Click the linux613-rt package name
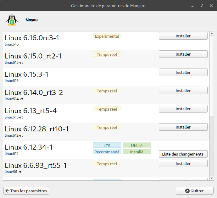Image resolution: width=217 pixels, height=198 pixels. click(x=14, y=117)
